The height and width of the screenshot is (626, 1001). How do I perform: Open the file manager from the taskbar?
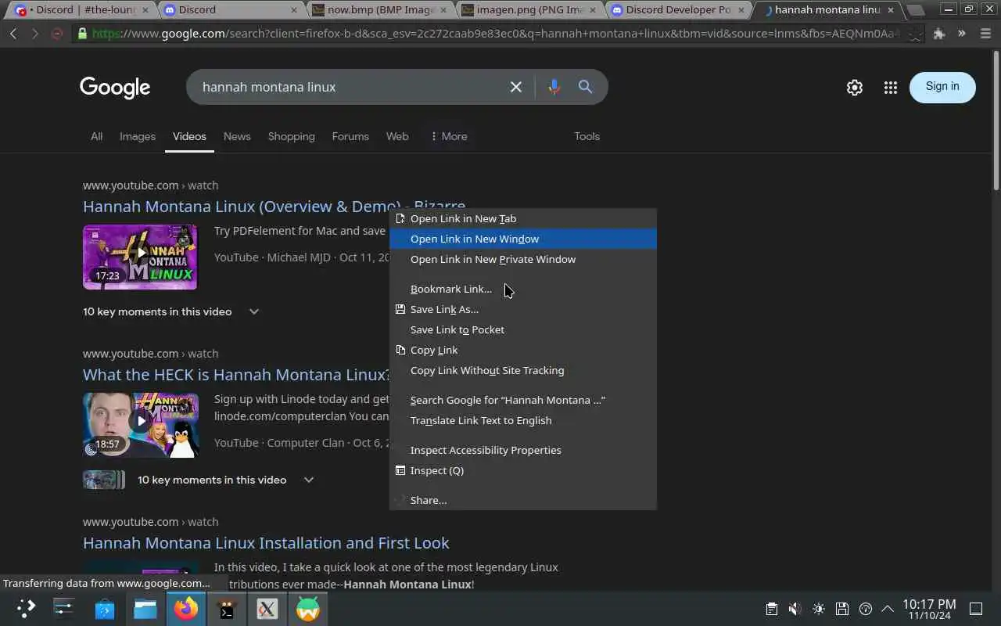(x=145, y=609)
